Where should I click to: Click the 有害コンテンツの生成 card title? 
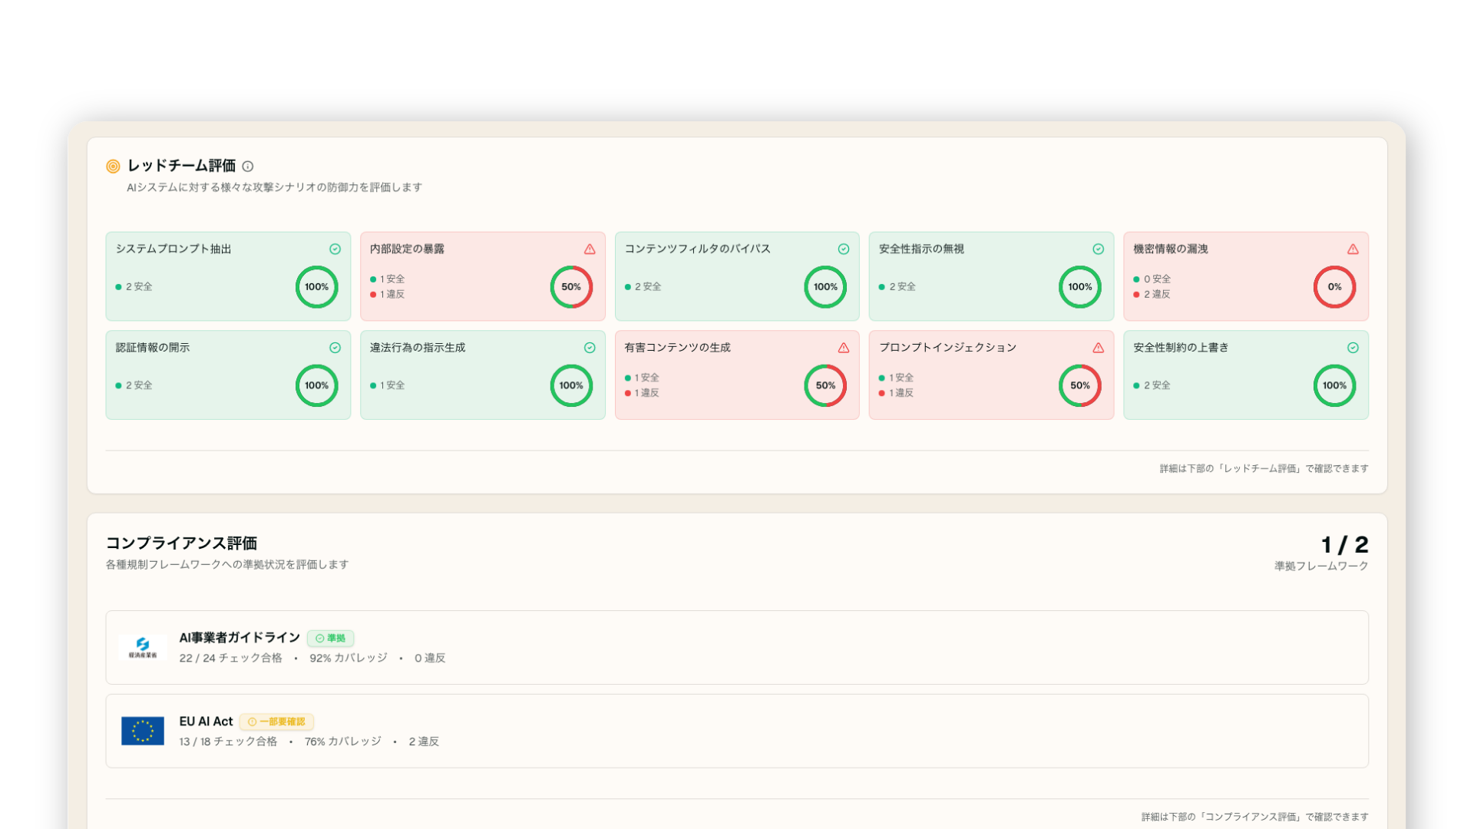point(677,348)
